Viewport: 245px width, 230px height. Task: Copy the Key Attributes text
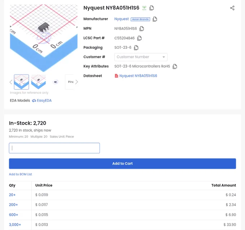coord(175,66)
